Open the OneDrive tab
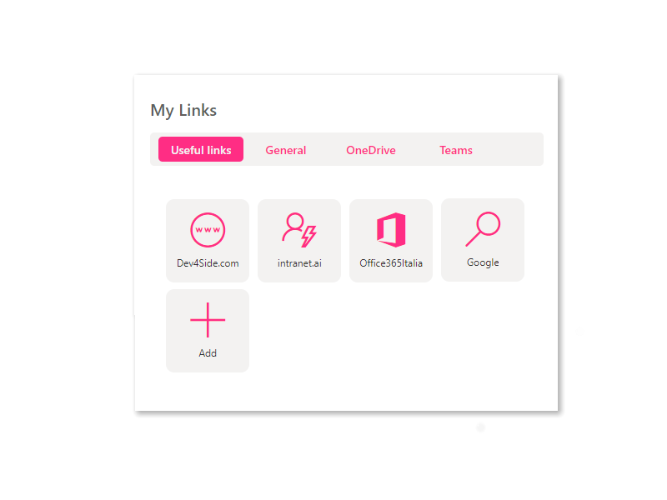 [371, 150]
